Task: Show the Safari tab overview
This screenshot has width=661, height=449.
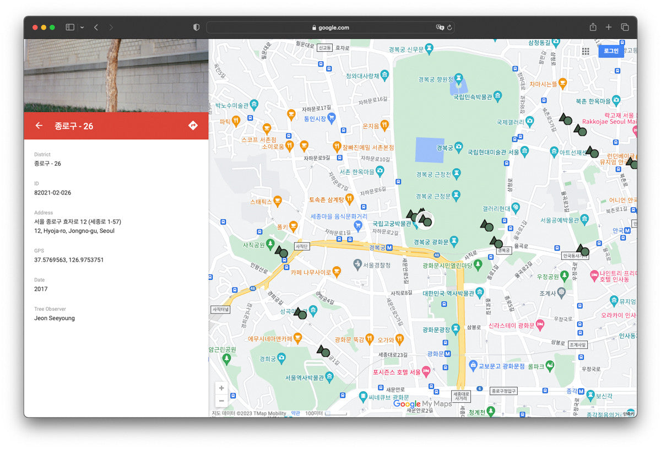Action: (x=625, y=27)
